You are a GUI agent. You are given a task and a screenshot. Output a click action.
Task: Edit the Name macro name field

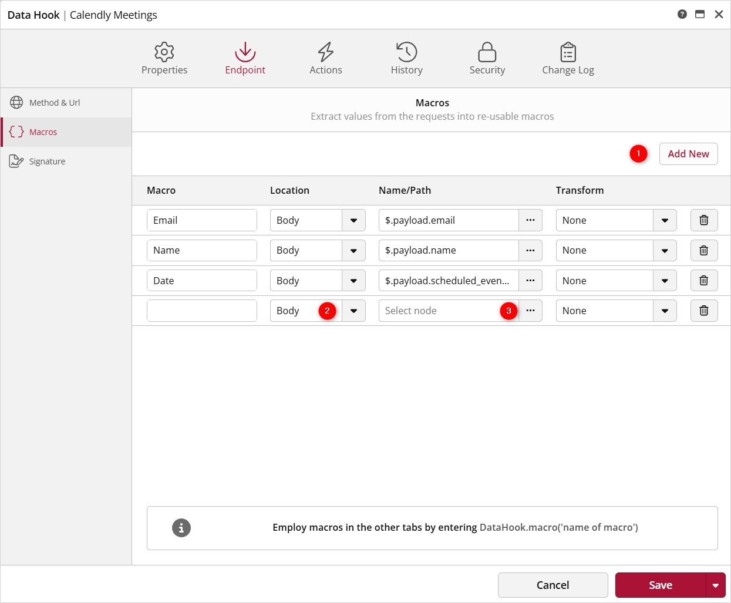202,251
